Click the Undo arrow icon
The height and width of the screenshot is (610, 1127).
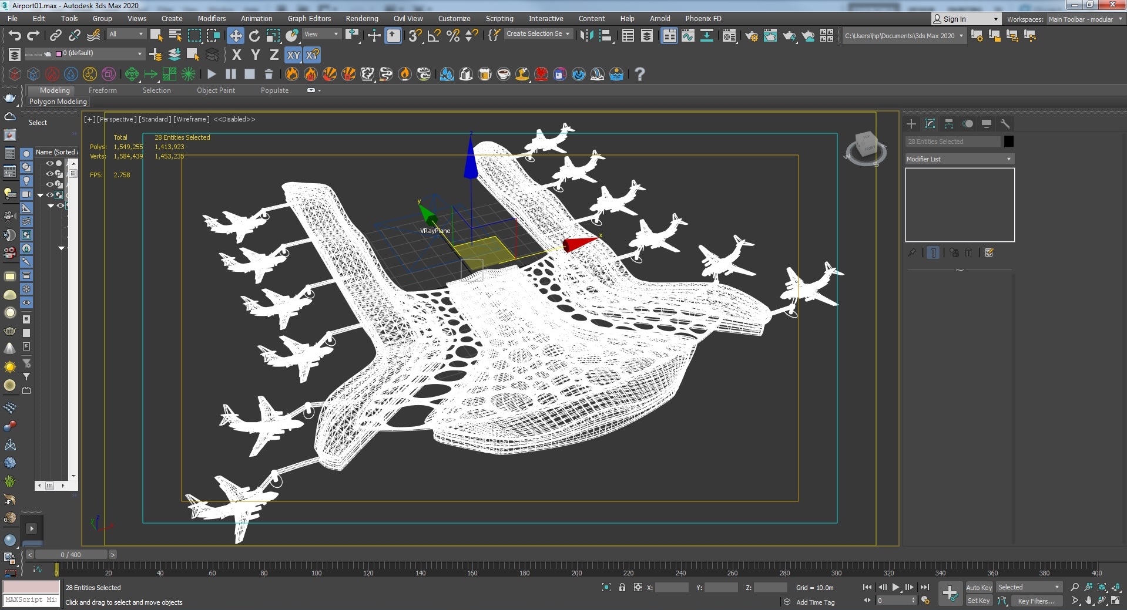(x=15, y=36)
